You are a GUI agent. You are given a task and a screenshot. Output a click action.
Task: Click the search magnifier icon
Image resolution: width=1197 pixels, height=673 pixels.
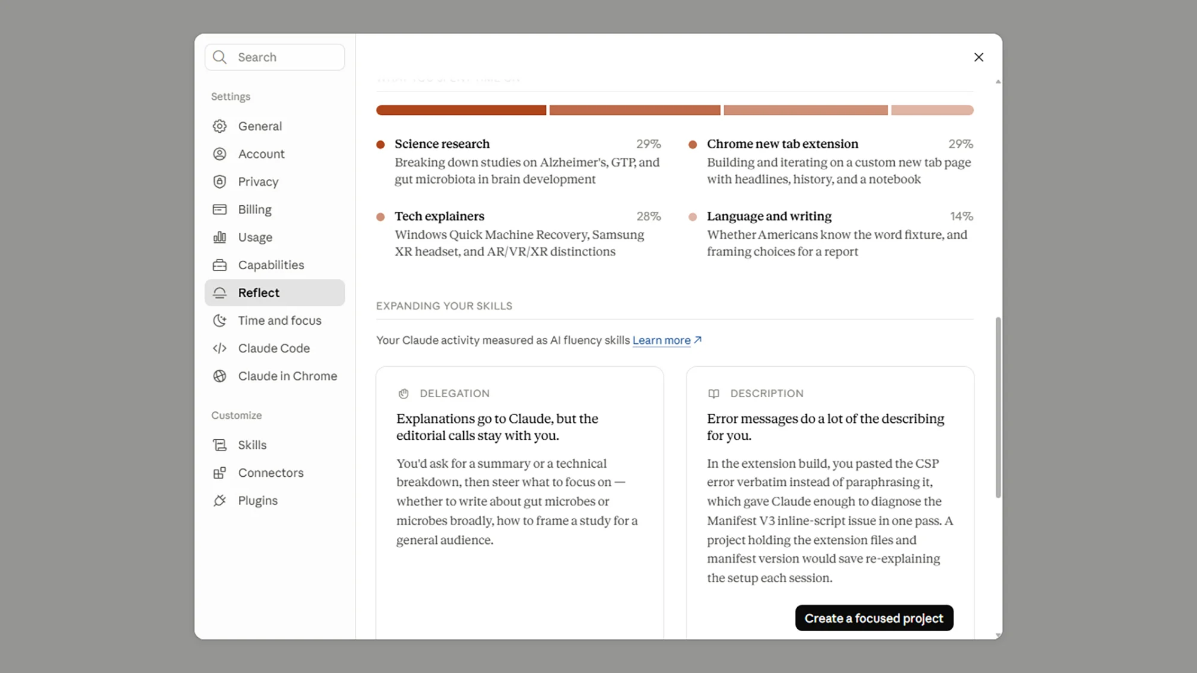[x=220, y=57]
